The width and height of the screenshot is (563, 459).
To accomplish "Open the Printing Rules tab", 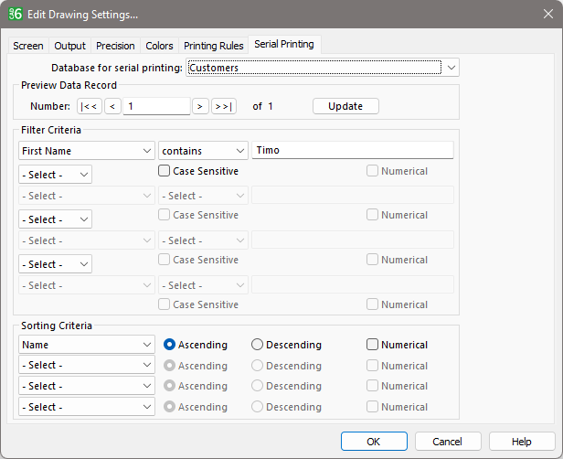I will [x=213, y=46].
